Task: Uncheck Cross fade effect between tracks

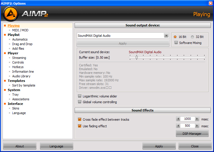Action: coord(79,120)
